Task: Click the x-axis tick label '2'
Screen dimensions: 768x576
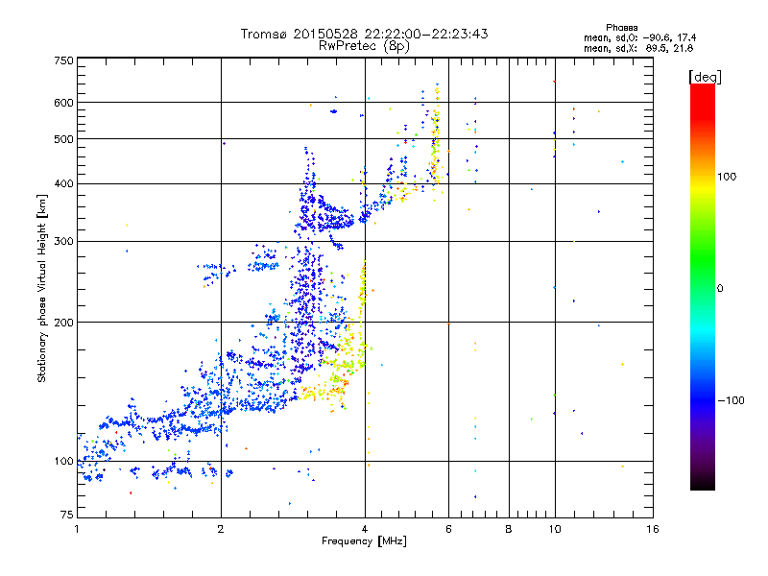Action: tap(221, 529)
